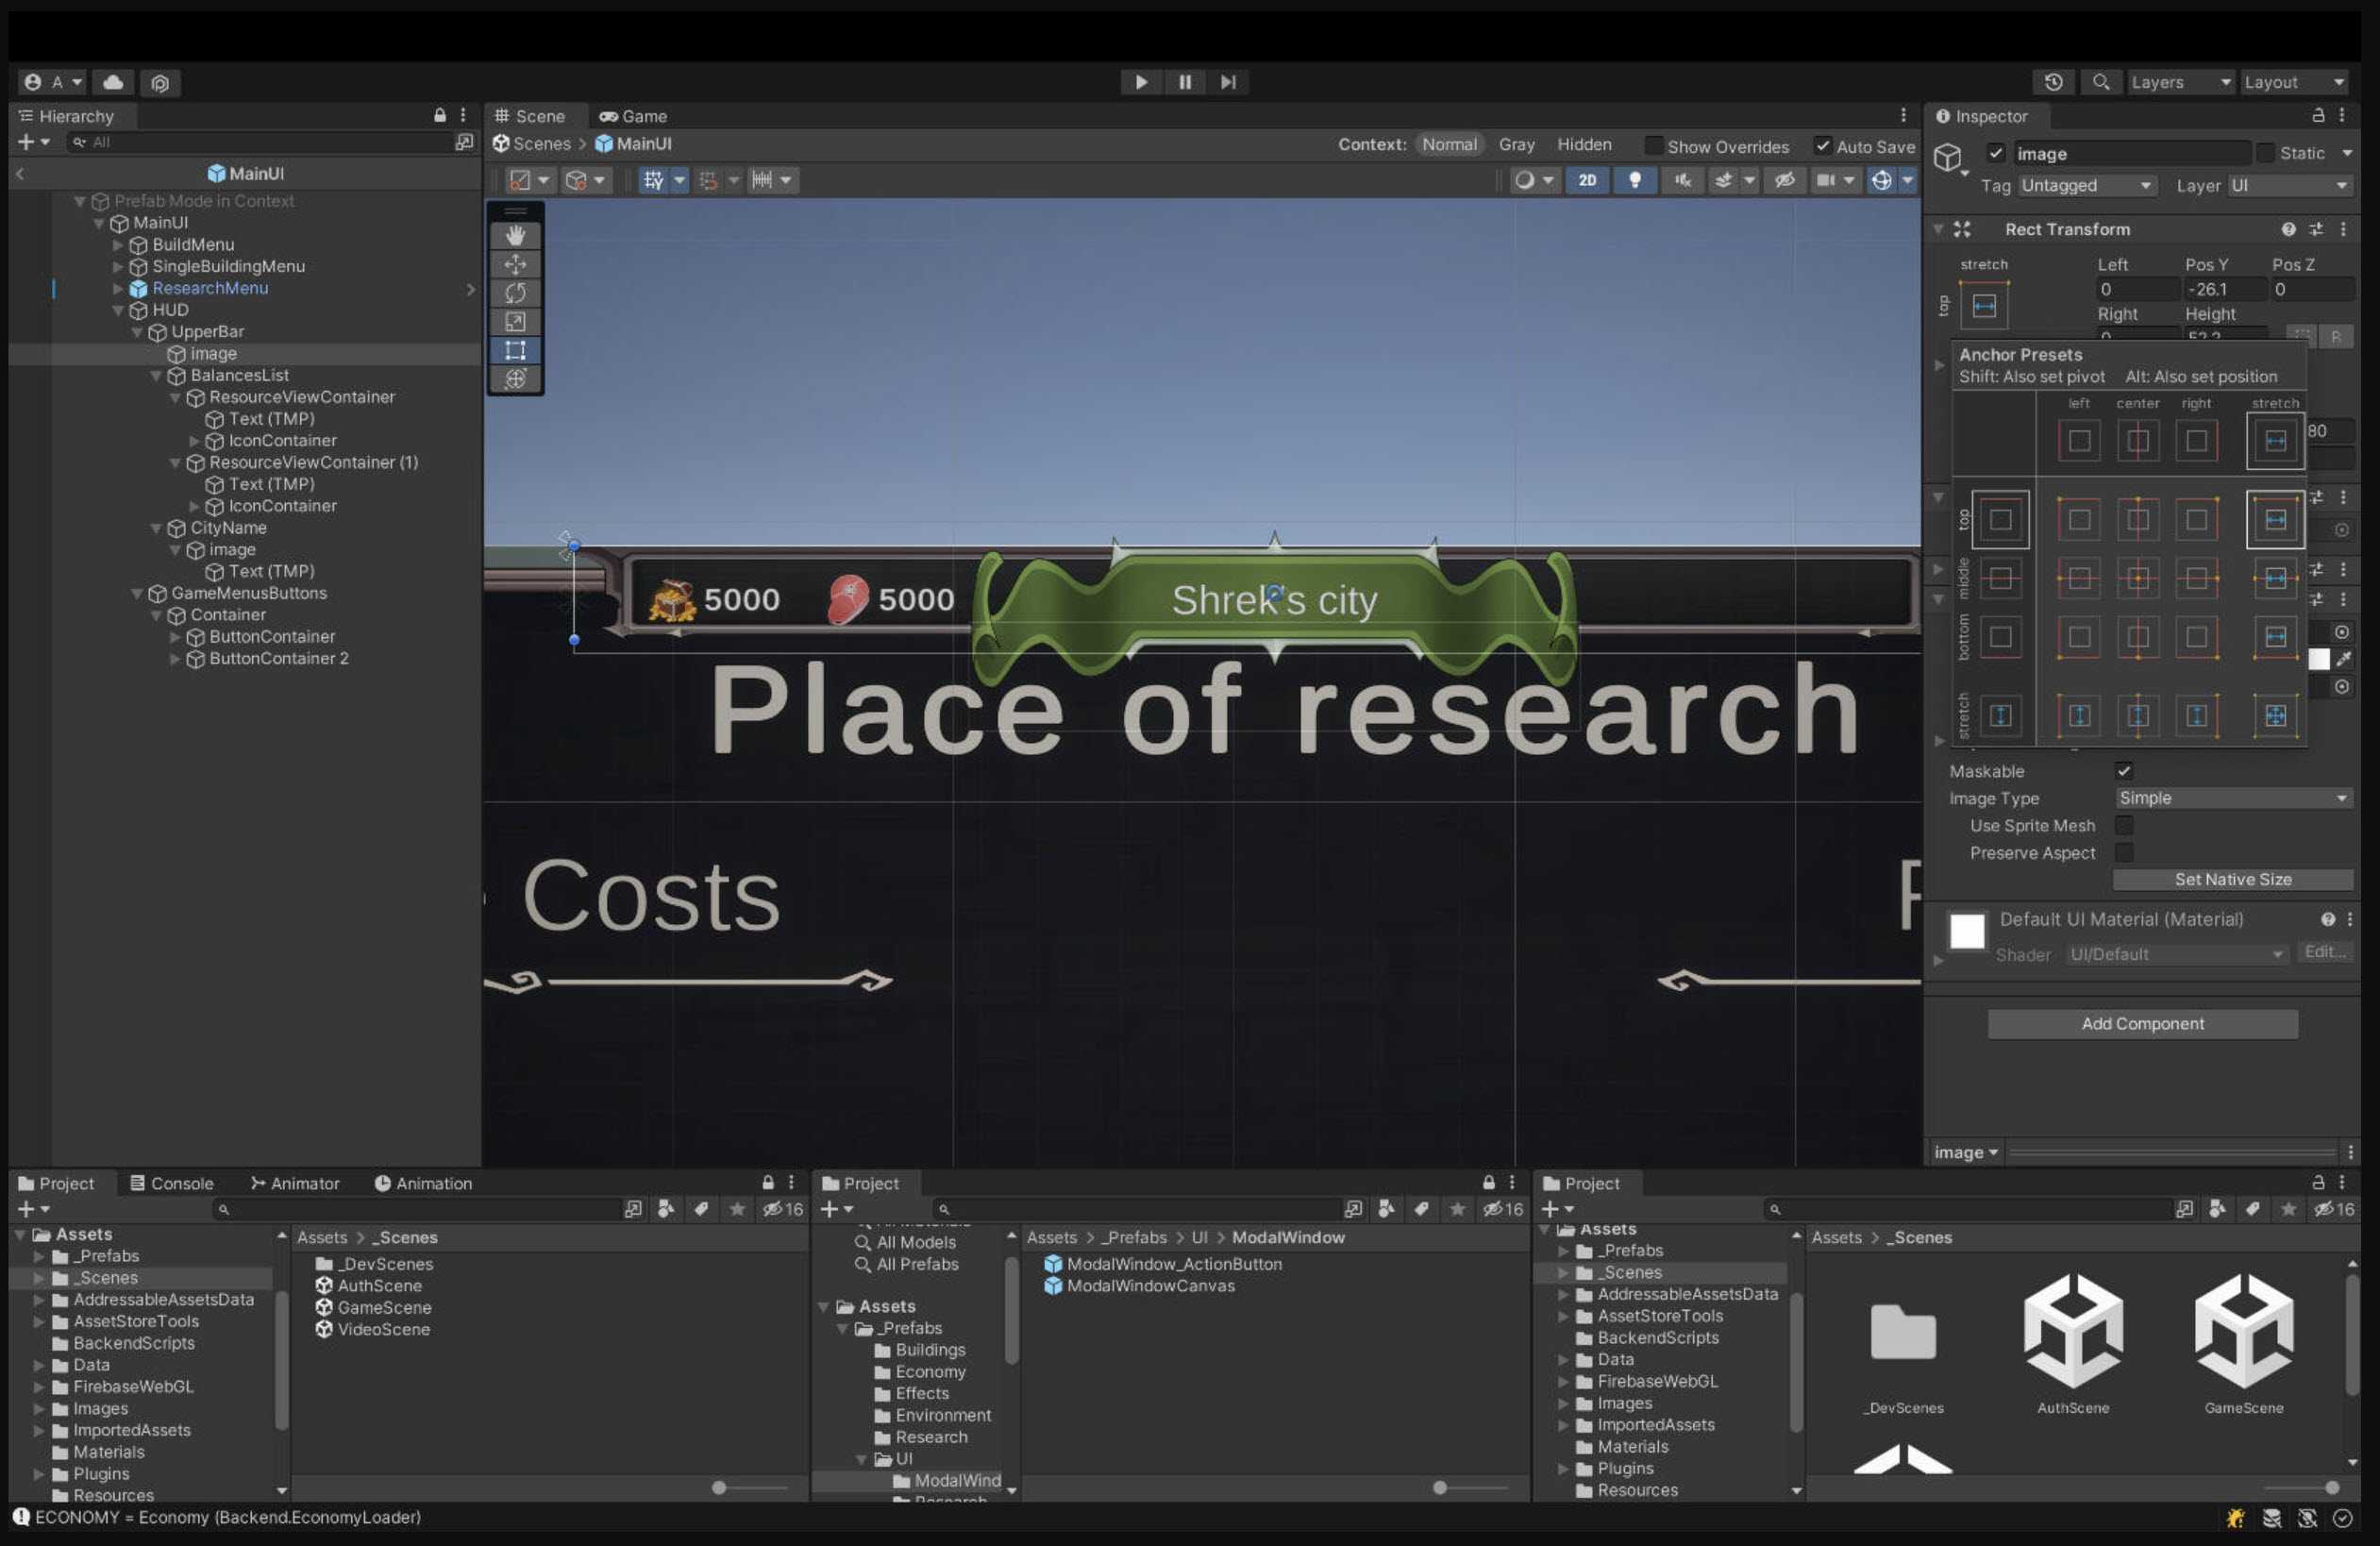Image resolution: width=2380 pixels, height=1546 pixels.
Task: Click the anchor preset stretch-top box in Rect Transform
Action: click(x=1984, y=305)
